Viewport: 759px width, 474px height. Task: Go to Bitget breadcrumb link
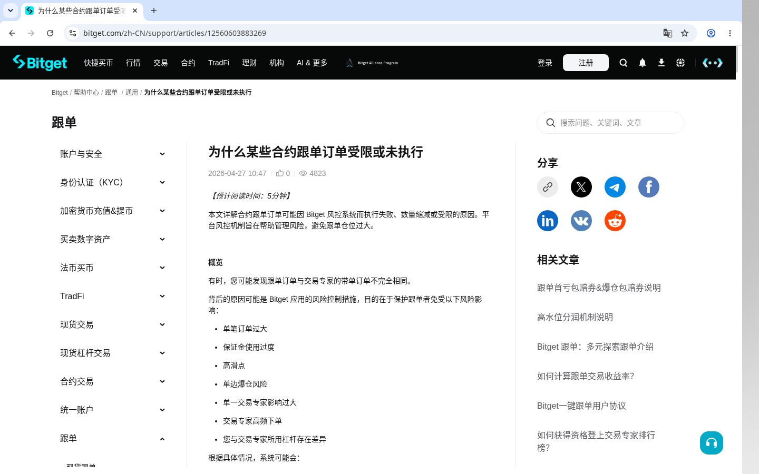[60, 92]
